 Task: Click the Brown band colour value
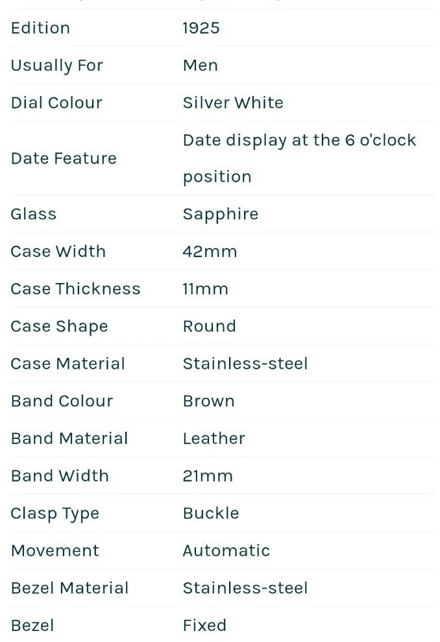click(208, 401)
